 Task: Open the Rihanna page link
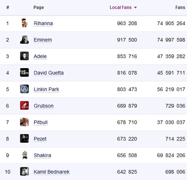(43, 23)
